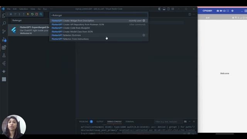Open the Source Control view
Viewport: 247px width, 139px height.
tap(4, 31)
